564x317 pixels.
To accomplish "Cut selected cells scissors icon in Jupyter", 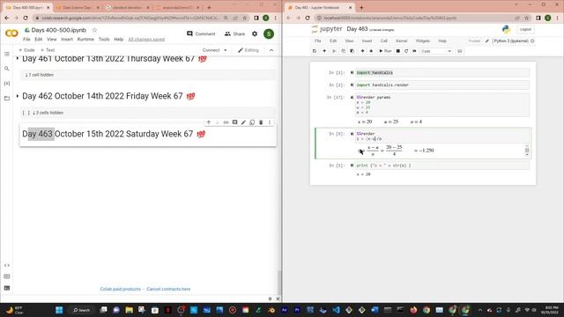I will [x=334, y=51].
